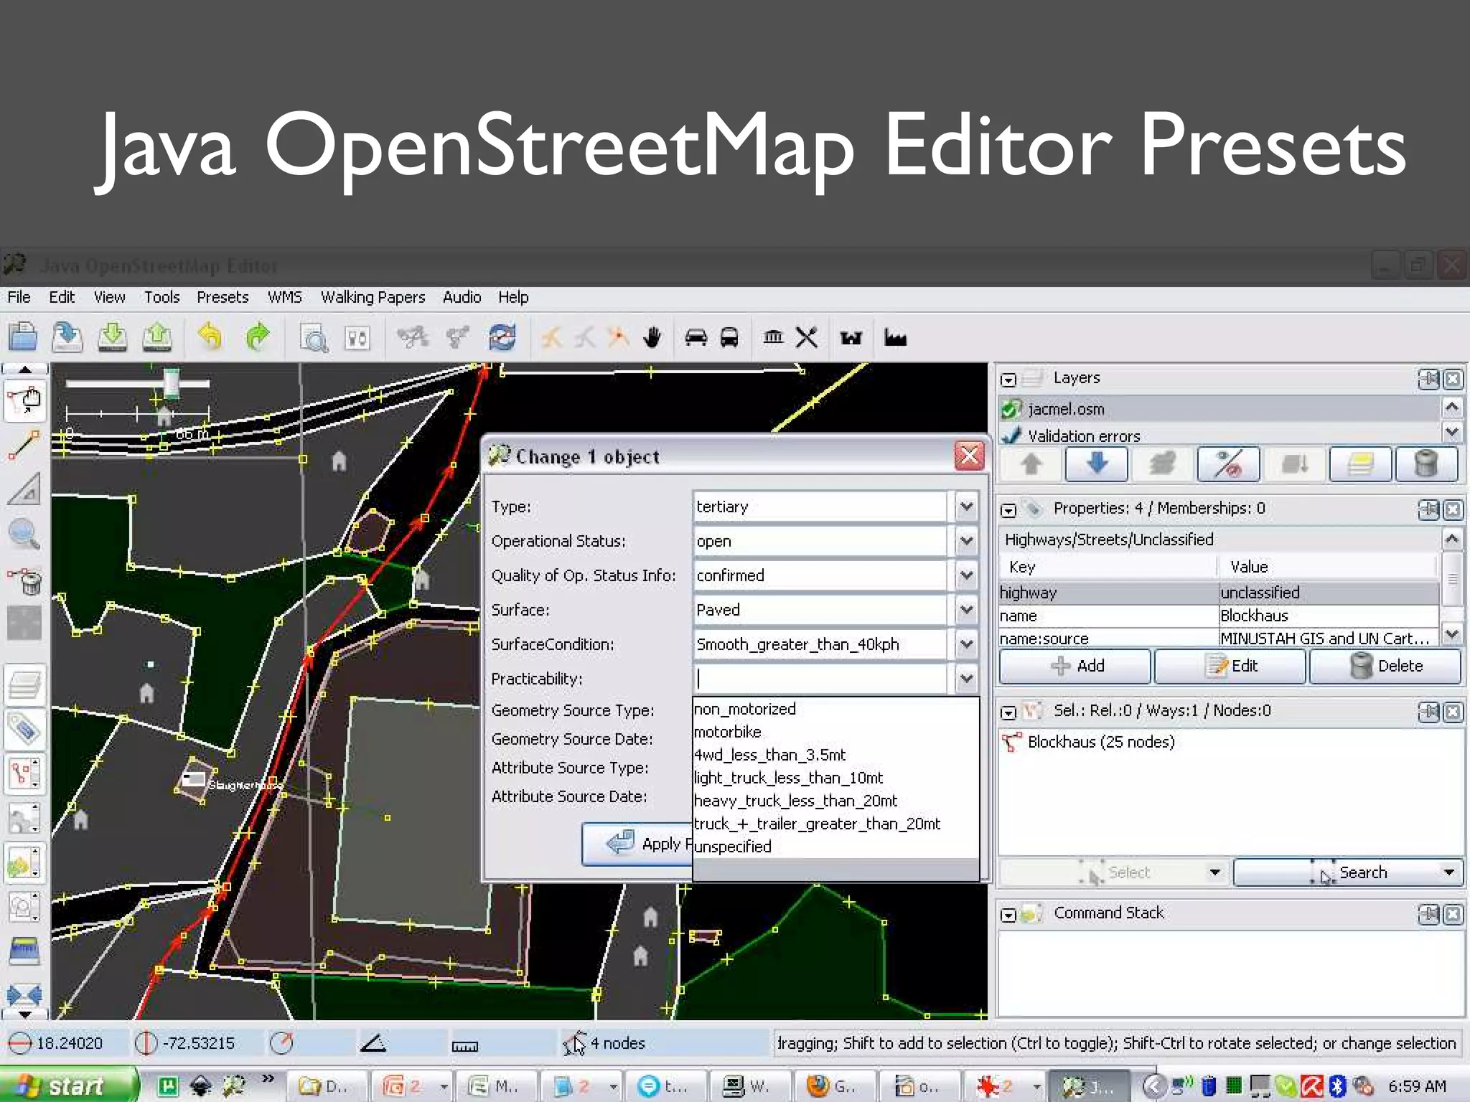The width and height of the screenshot is (1470, 1102).
Task: Select the Draw nodes tool
Action: (24, 445)
